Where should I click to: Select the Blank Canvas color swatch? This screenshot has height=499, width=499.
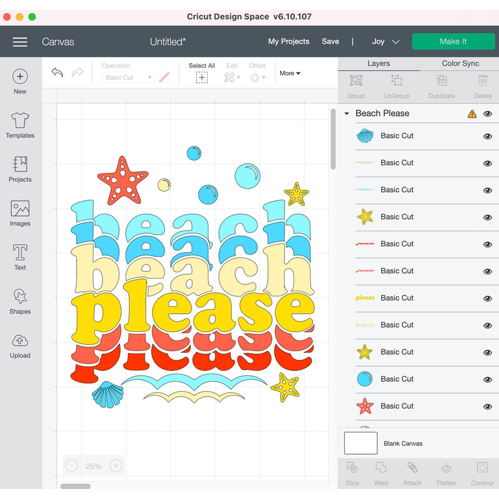[361, 443]
